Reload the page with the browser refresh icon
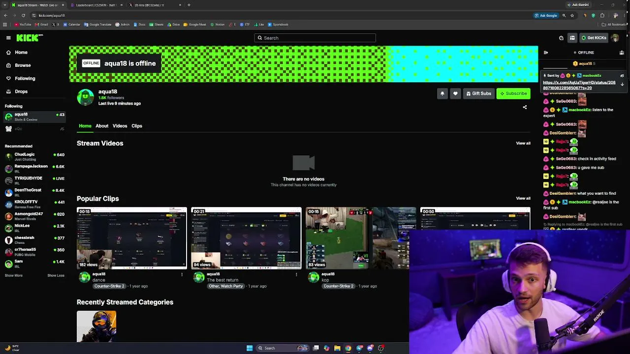This screenshot has width=630, height=354. (x=23, y=15)
